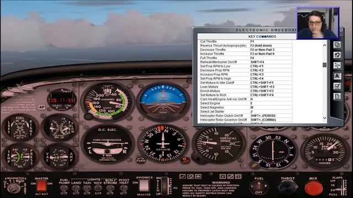This screenshot has width=353, height=198.
Task: Select the kneeboard key commands 'A' icon
Action: click(x=337, y=76)
